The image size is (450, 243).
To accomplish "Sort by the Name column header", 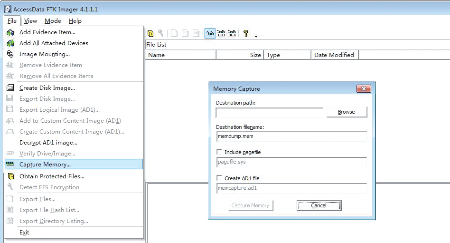I will tap(181, 55).
